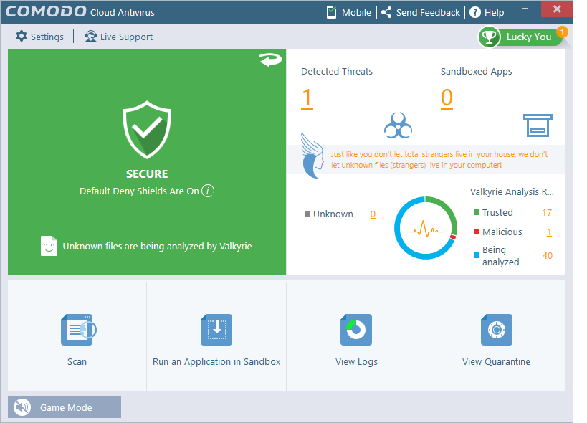
Task: Click the switch view arrow icon
Action: click(x=271, y=60)
